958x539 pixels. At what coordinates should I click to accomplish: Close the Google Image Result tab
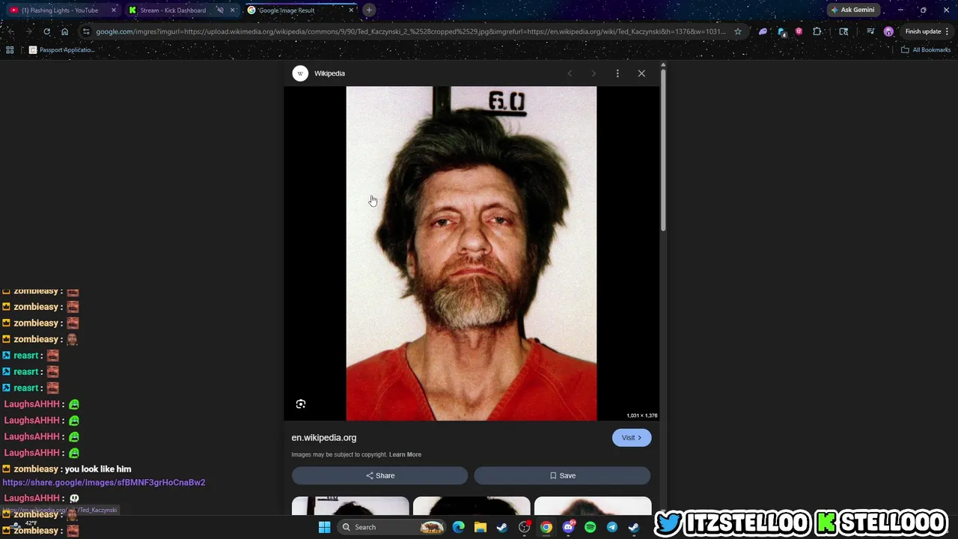[x=351, y=10]
